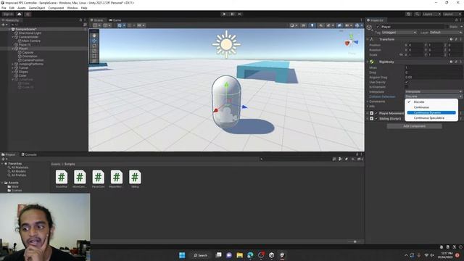Select Main Camera in the Hierarchy
This screenshot has width=464, height=261.
click(31, 41)
